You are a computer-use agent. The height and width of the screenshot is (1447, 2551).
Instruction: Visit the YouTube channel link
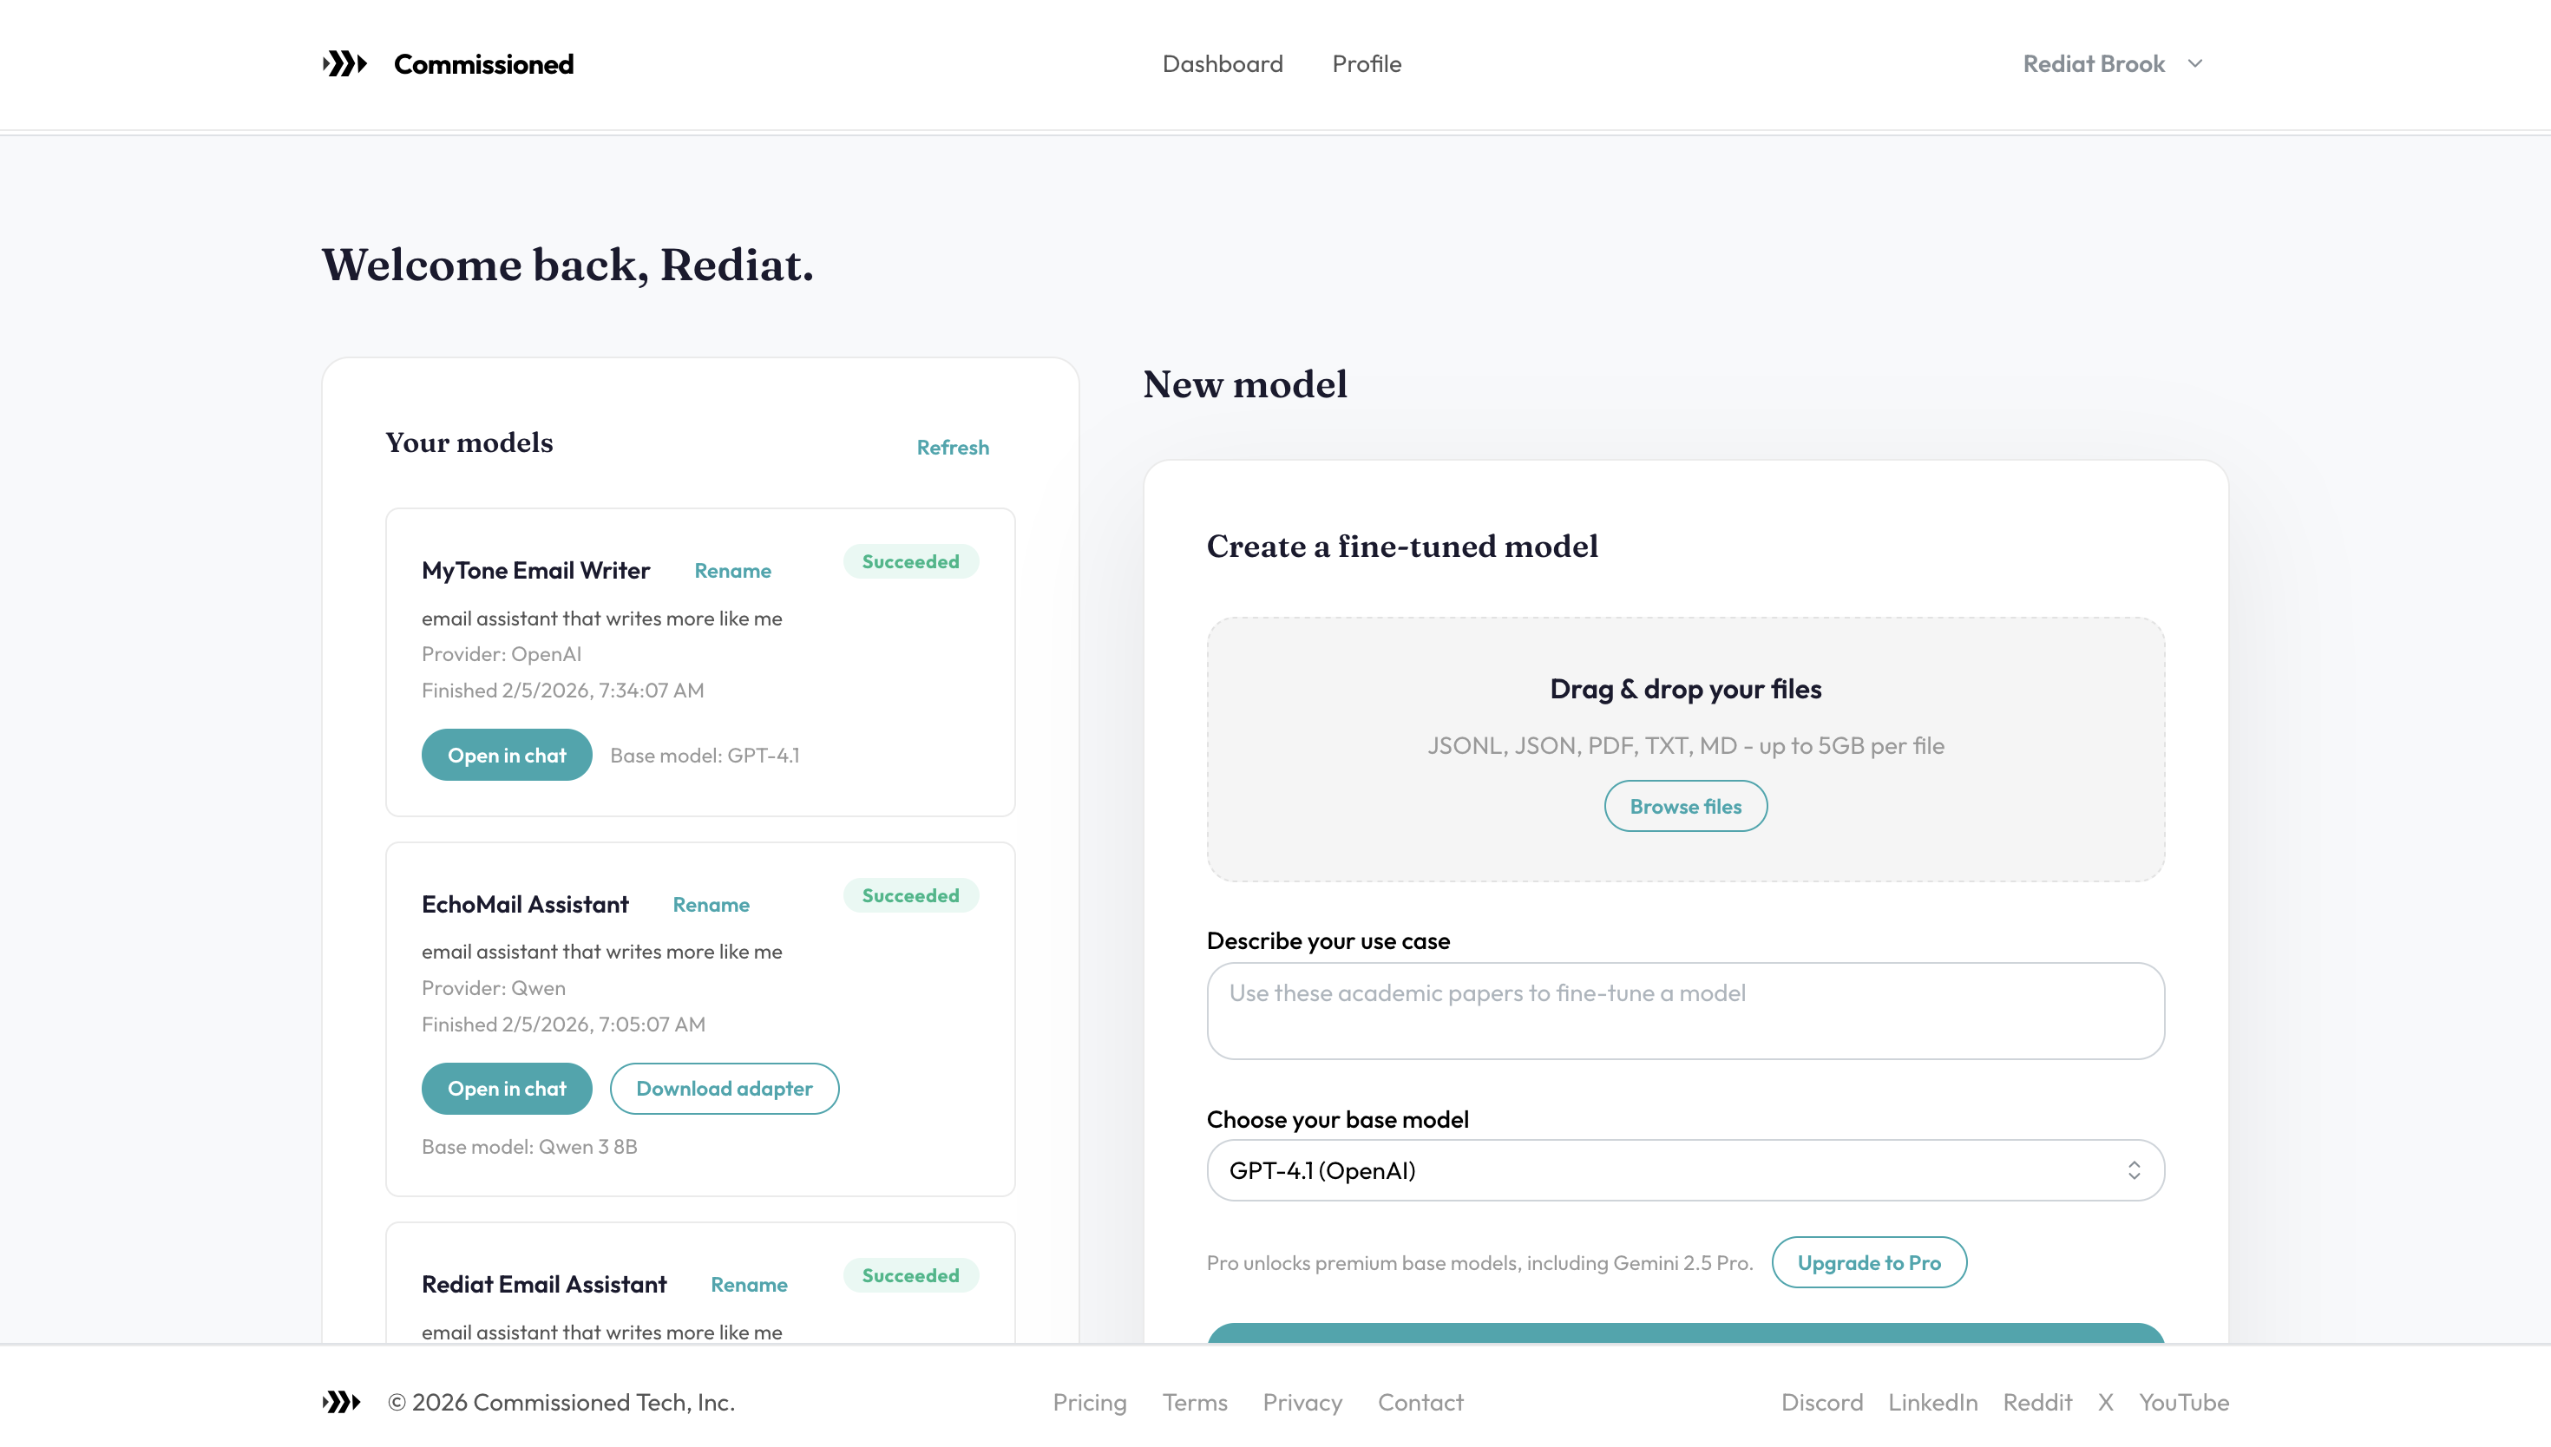[2184, 1401]
